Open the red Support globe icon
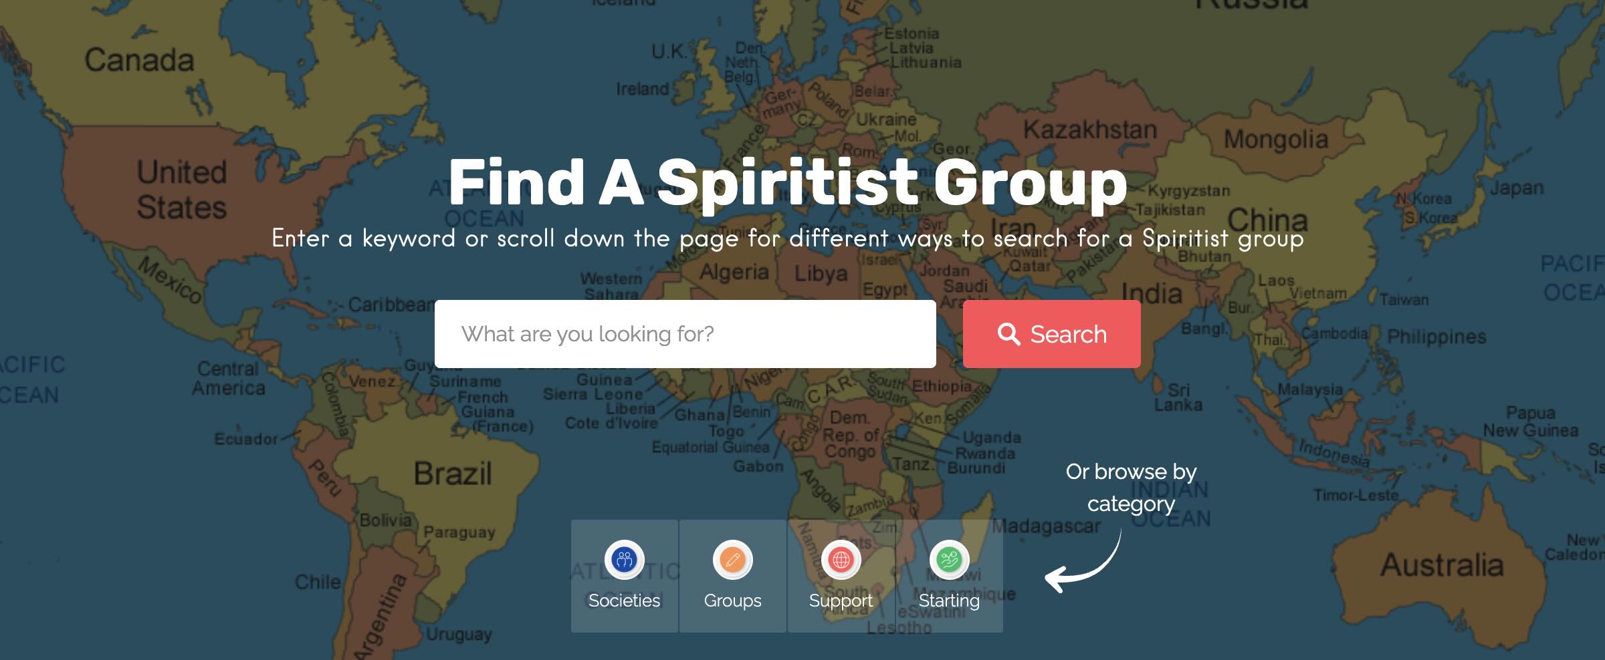The image size is (1605, 660). [841, 559]
